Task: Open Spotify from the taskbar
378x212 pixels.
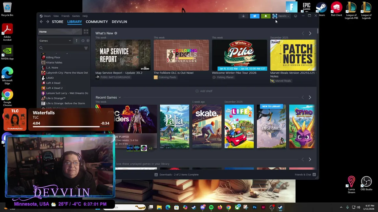Action: [211, 208]
